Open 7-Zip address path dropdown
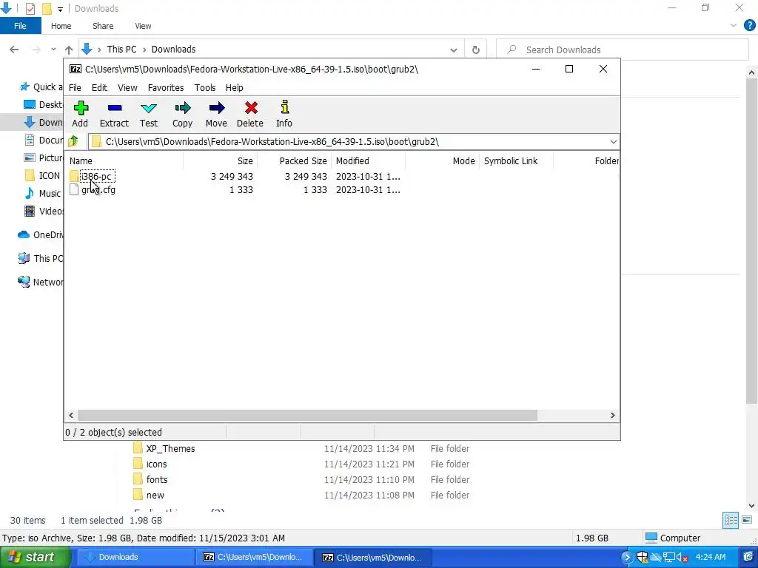This screenshot has height=568, width=758. (x=613, y=141)
